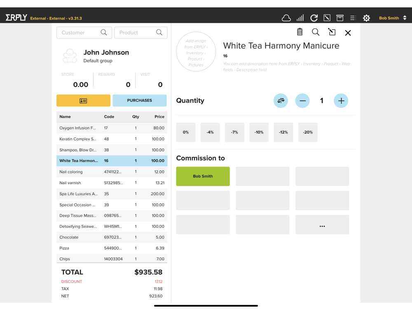Click the STORE credit value 0.00
This screenshot has height=309, width=412.
pyautogui.click(x=81, y=84)
